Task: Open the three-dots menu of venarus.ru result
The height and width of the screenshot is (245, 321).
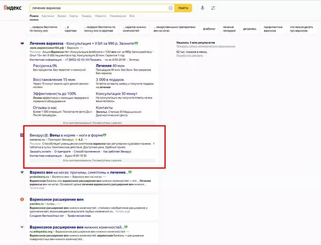Action: coord(86,140)
